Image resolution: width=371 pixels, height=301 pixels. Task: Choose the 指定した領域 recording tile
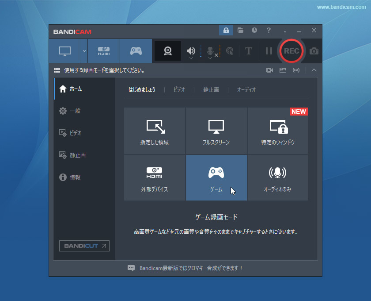point(155,131)
